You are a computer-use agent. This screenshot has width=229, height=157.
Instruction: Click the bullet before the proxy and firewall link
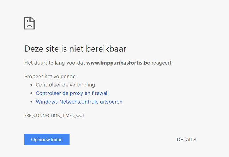(31, 93)
